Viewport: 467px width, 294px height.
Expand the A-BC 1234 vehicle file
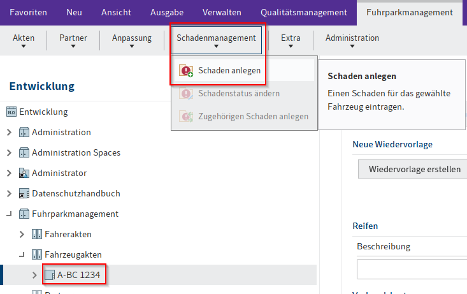[34, 275]
